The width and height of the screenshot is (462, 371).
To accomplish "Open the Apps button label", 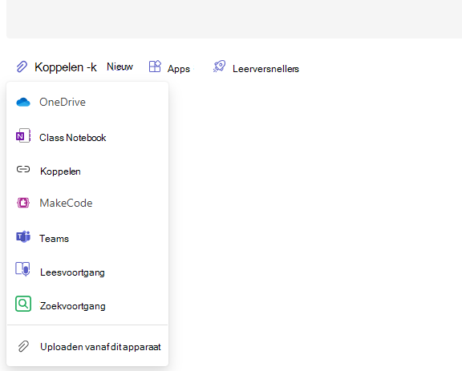I will 179,69.
